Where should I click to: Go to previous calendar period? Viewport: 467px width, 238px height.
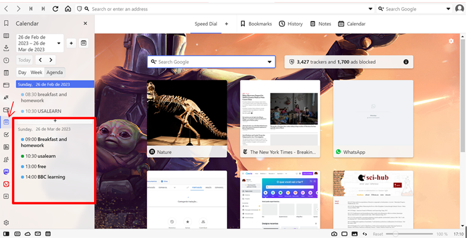pyautogui.click(x=41, y=60)
